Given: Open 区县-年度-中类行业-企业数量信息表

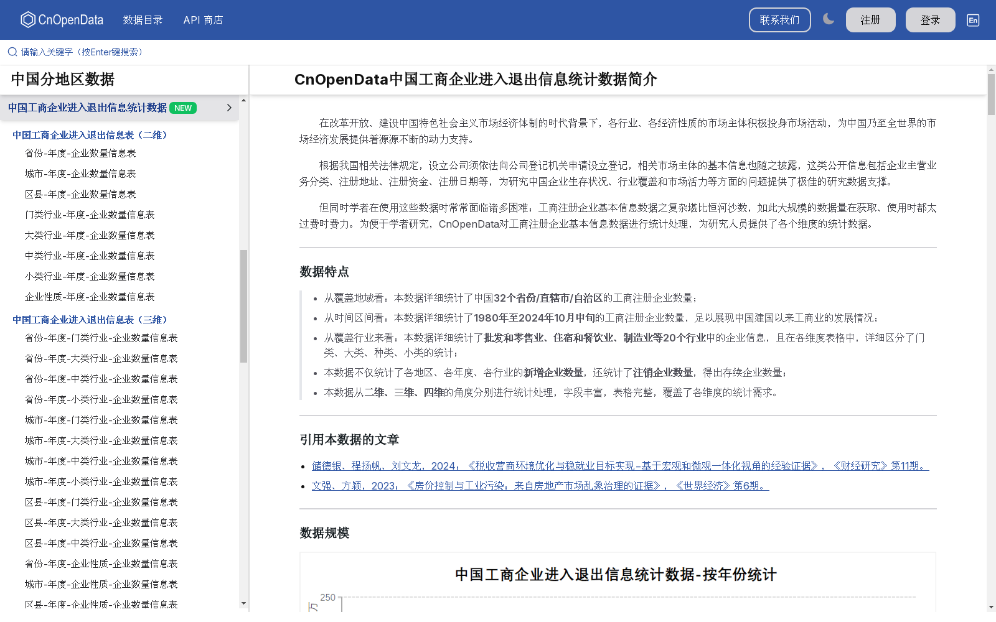Looking at the screenshot, I should tap(101, 543).
